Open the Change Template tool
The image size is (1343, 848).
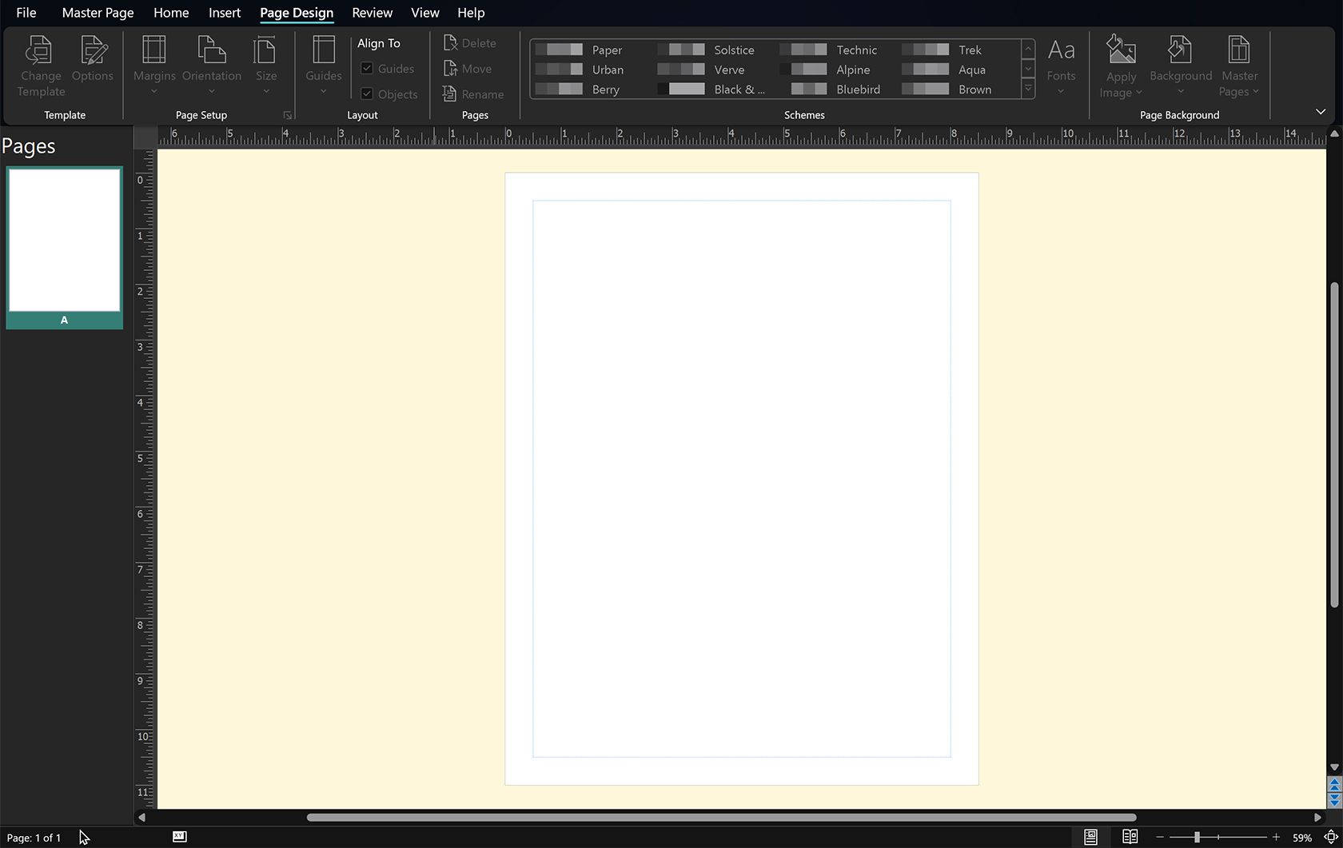tap(40, 66)
